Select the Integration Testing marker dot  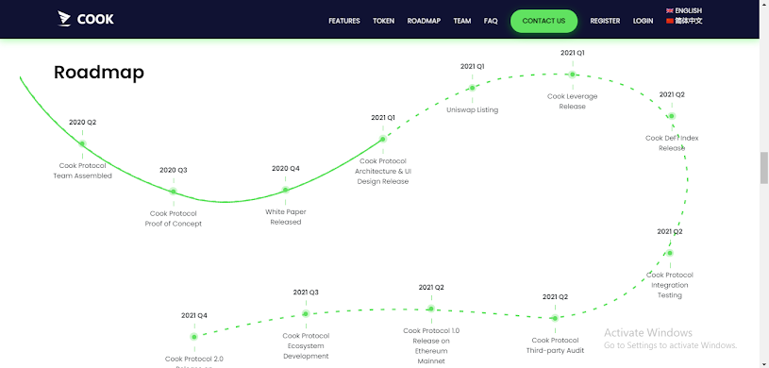tap(669, 253)
